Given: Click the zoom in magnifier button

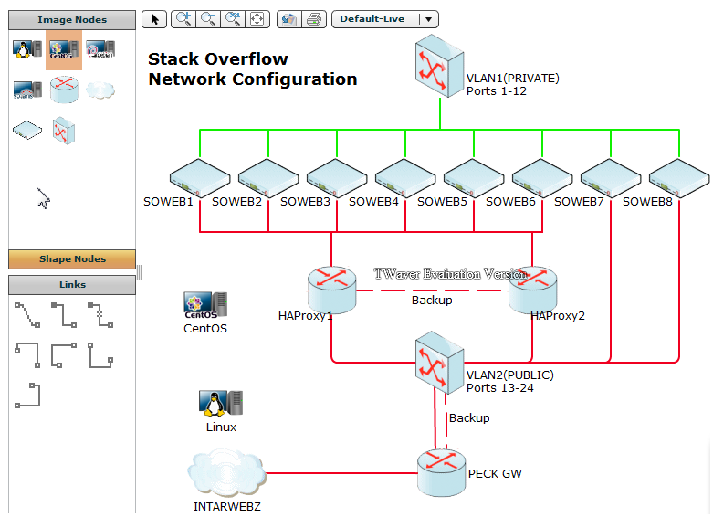Looking at the screenshot, I should pos(183,19).
